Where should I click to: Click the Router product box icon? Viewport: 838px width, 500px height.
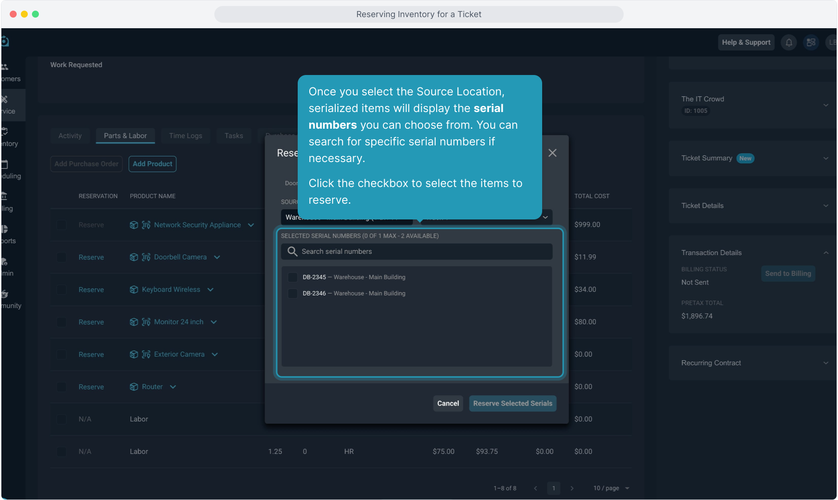tap(134, 387)
